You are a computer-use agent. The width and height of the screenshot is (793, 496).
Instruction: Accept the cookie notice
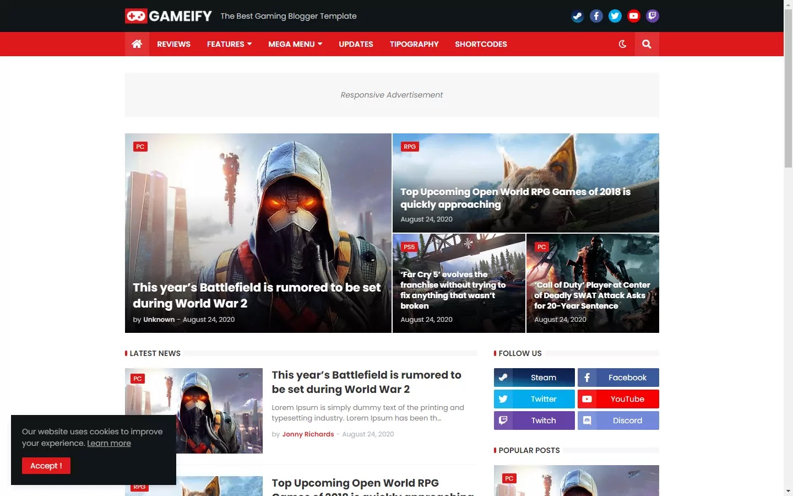pyautogui.click(x=46, y=466)
